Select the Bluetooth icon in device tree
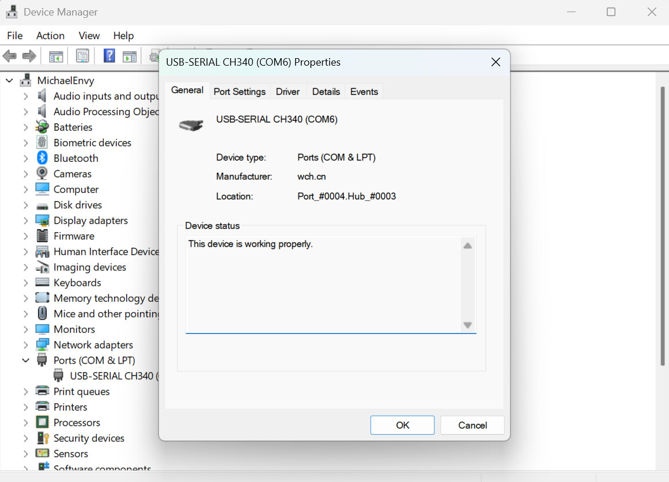Viewport: 669px width, 482px height. (x=42, y=158)
